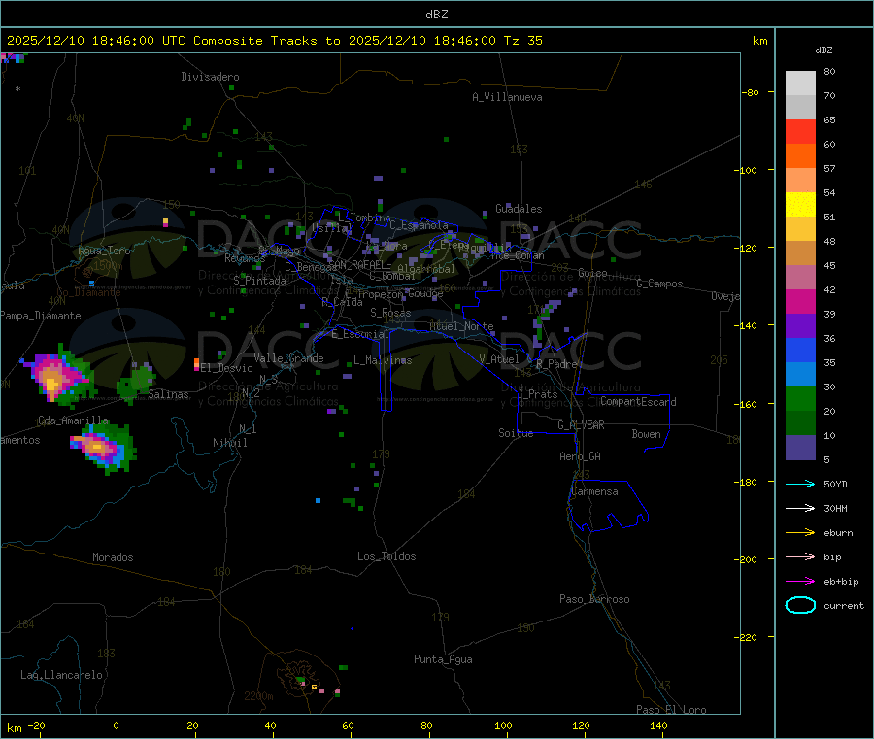This screenshot has width=874, height=739.
Task: Click the cyan 'current' ellipse legend icon
Action: coord(800,605)
